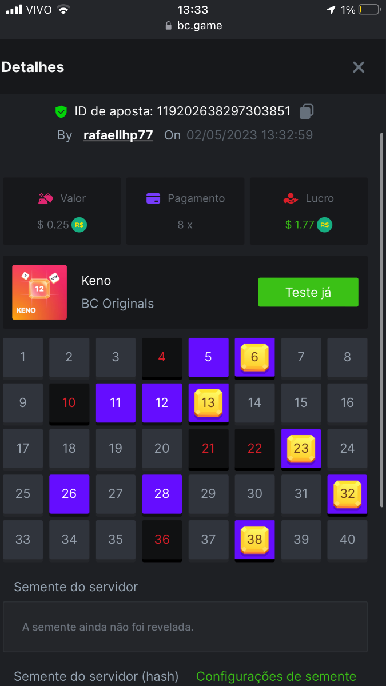Select the gem tile numbered 32
This screenshot has width=386, height=686.
click(x=347, y=494)
